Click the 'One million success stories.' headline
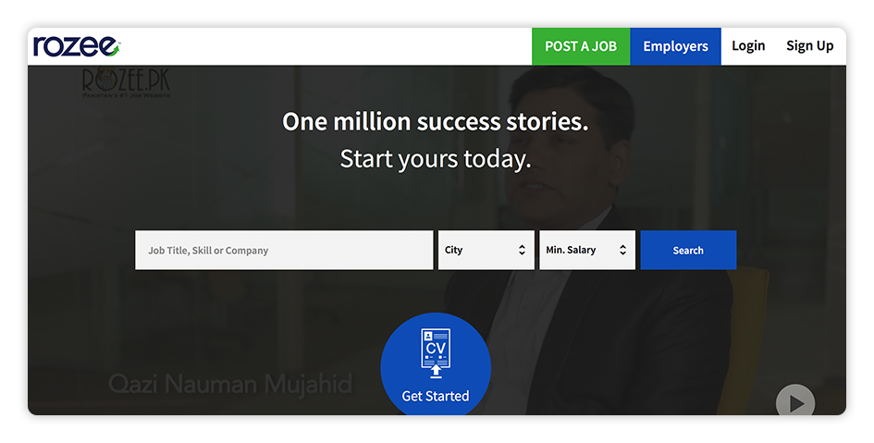874x443 pixels. coord(436,122)
